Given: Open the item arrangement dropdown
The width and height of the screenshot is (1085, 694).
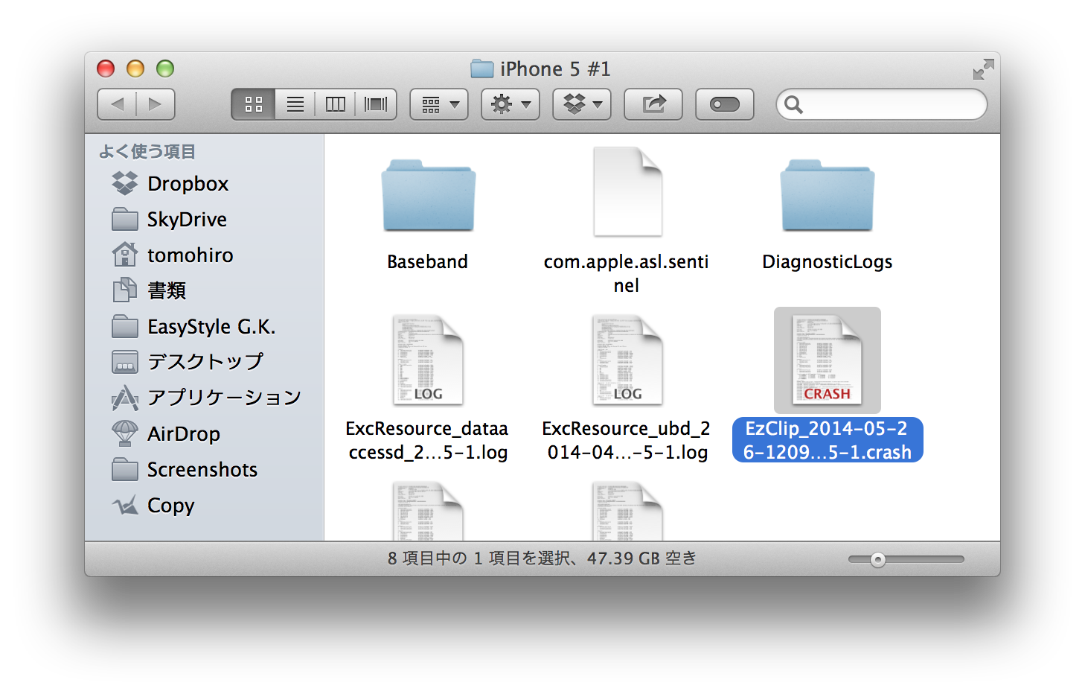Looking at the screenshot, I should pyautogui.click(x=439, y=104).
